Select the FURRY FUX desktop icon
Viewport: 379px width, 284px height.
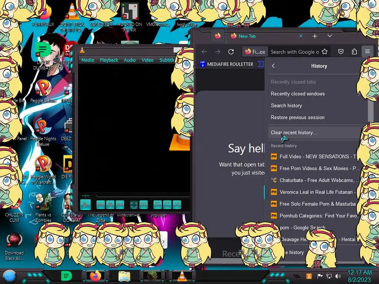click(43, 16)
